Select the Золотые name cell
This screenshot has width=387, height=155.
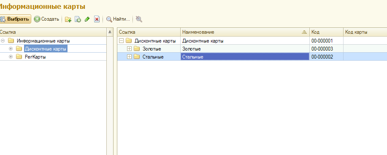pos(245,49)
